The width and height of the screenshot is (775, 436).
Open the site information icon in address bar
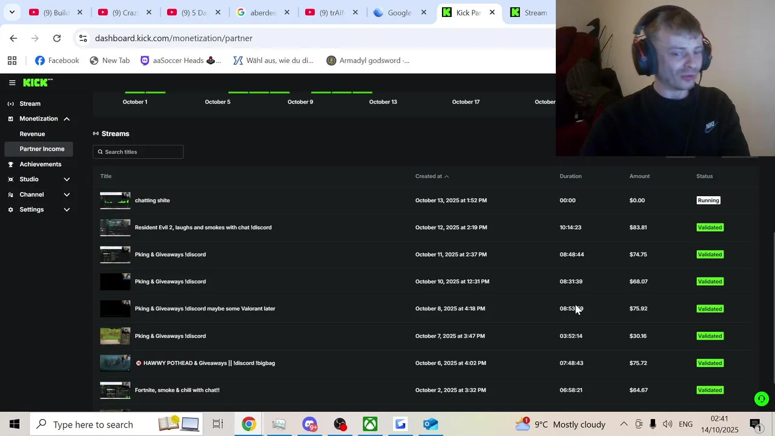pos(83,38)
